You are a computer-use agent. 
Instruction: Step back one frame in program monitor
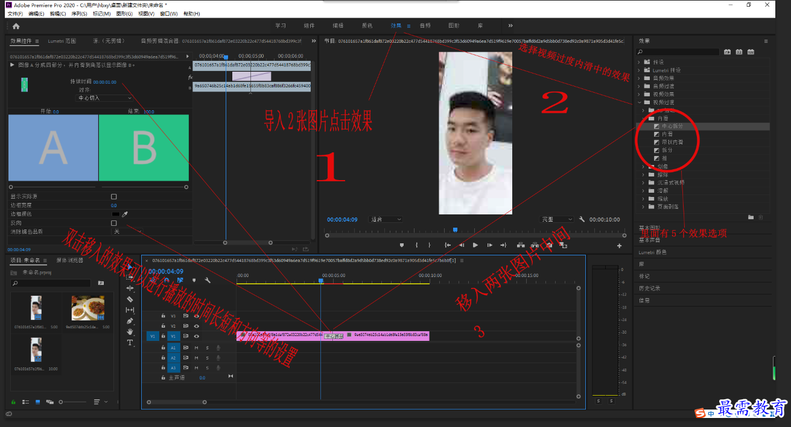(462, 245)
